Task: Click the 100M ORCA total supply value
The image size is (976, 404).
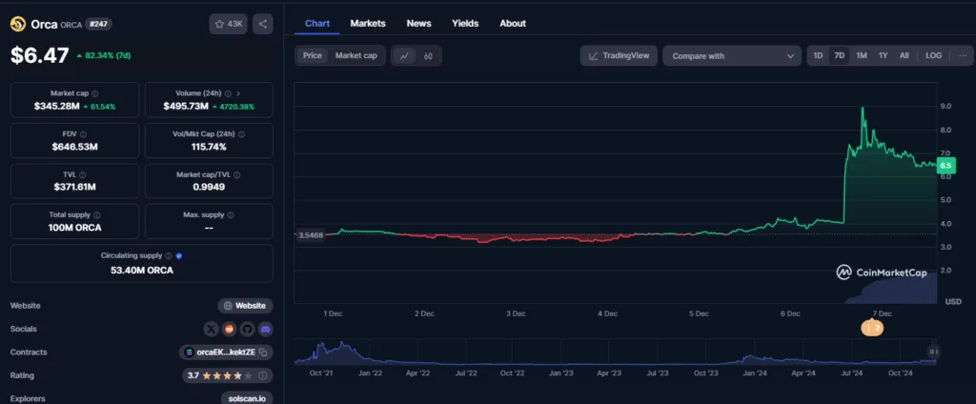Action: point(74,227)
